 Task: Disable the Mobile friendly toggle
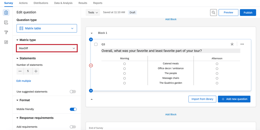click(x=73, y=109)
